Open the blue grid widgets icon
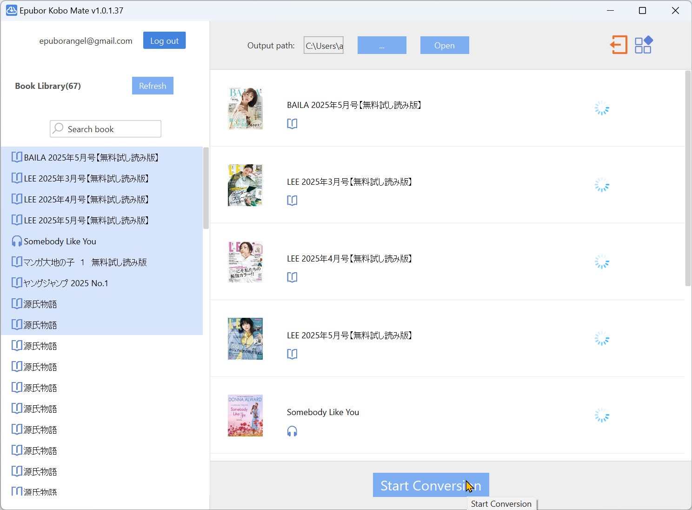The width and height of the screenshot is (692, 510). coord(644,45)
